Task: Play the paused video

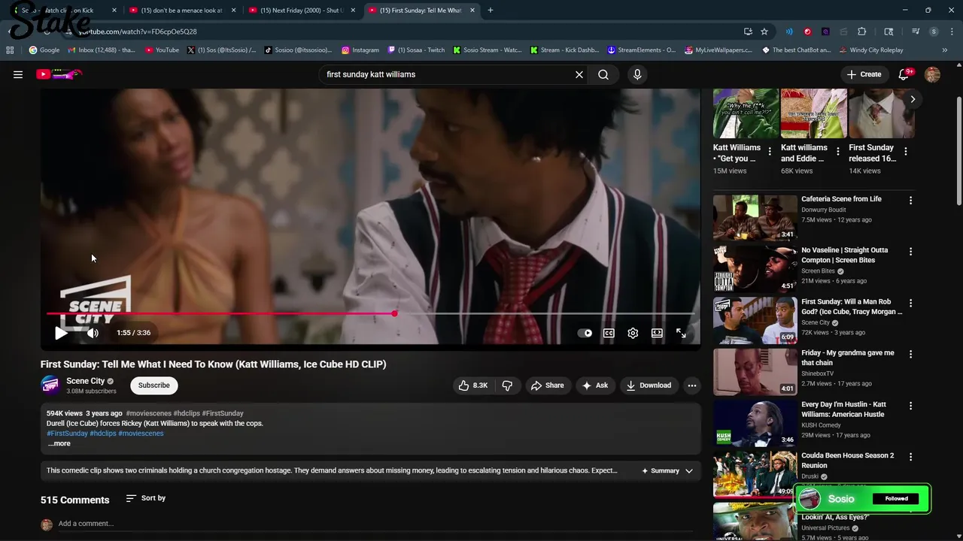Action: tap(61, 333)
